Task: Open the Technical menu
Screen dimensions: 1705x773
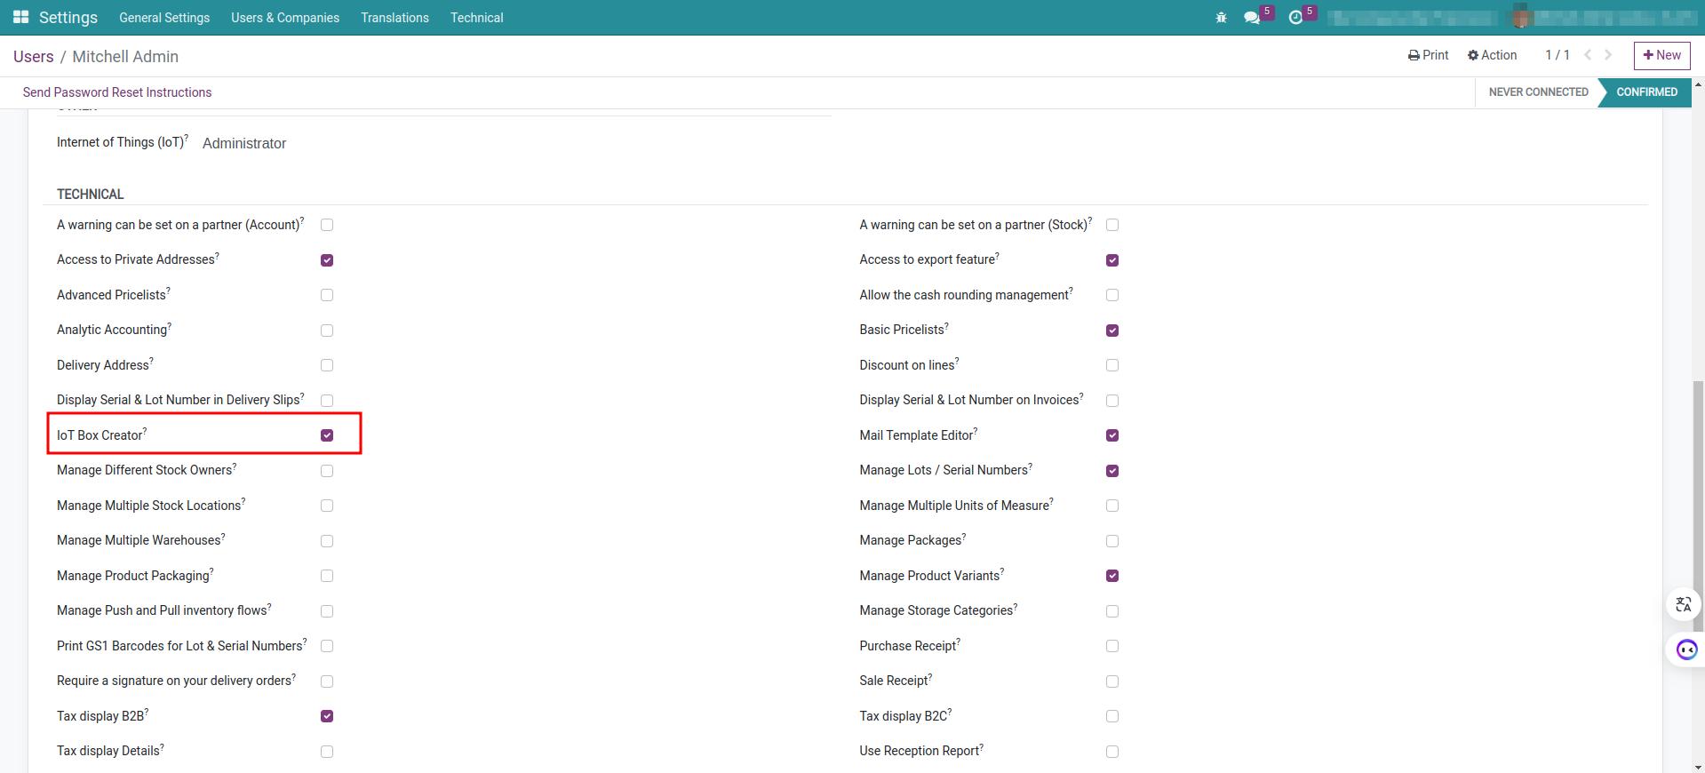Action: click(476, 18)
